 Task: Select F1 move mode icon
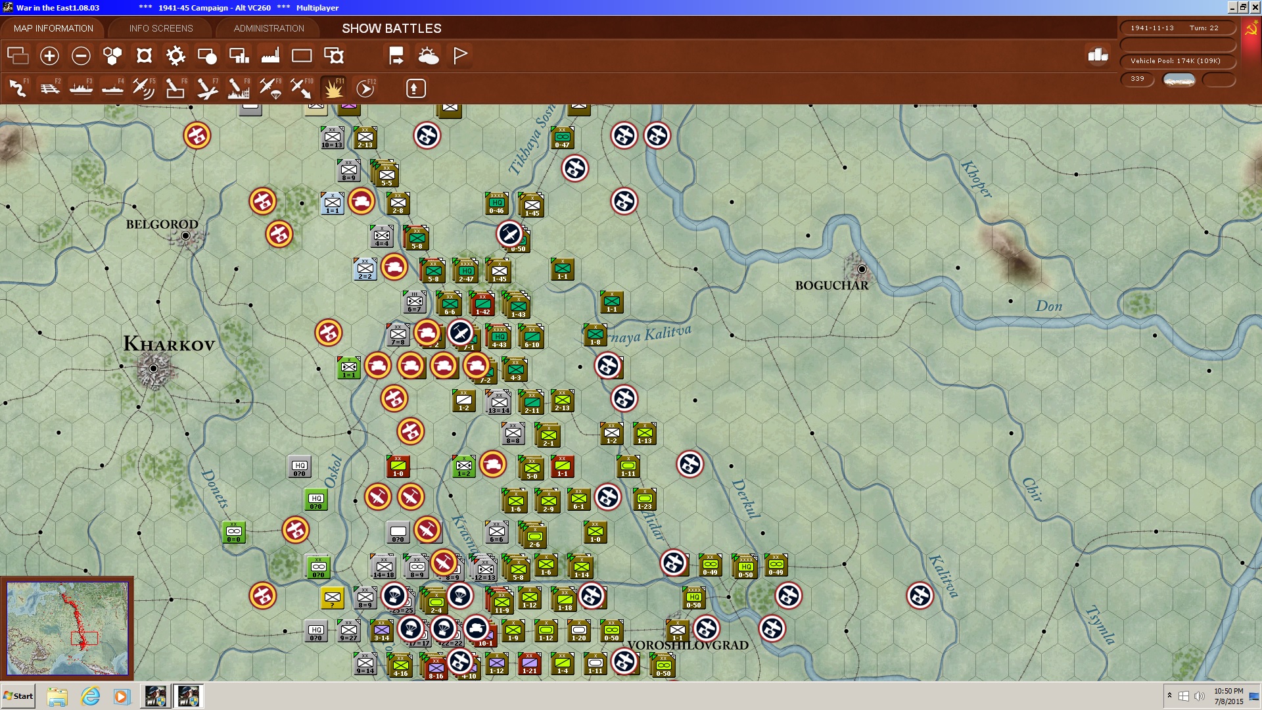click(18, 88)
